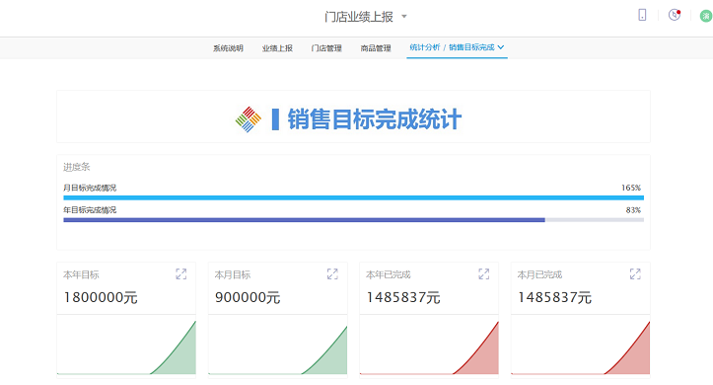Switch to the 系统说明 tab
713x385 pixels.
point(228,48)
